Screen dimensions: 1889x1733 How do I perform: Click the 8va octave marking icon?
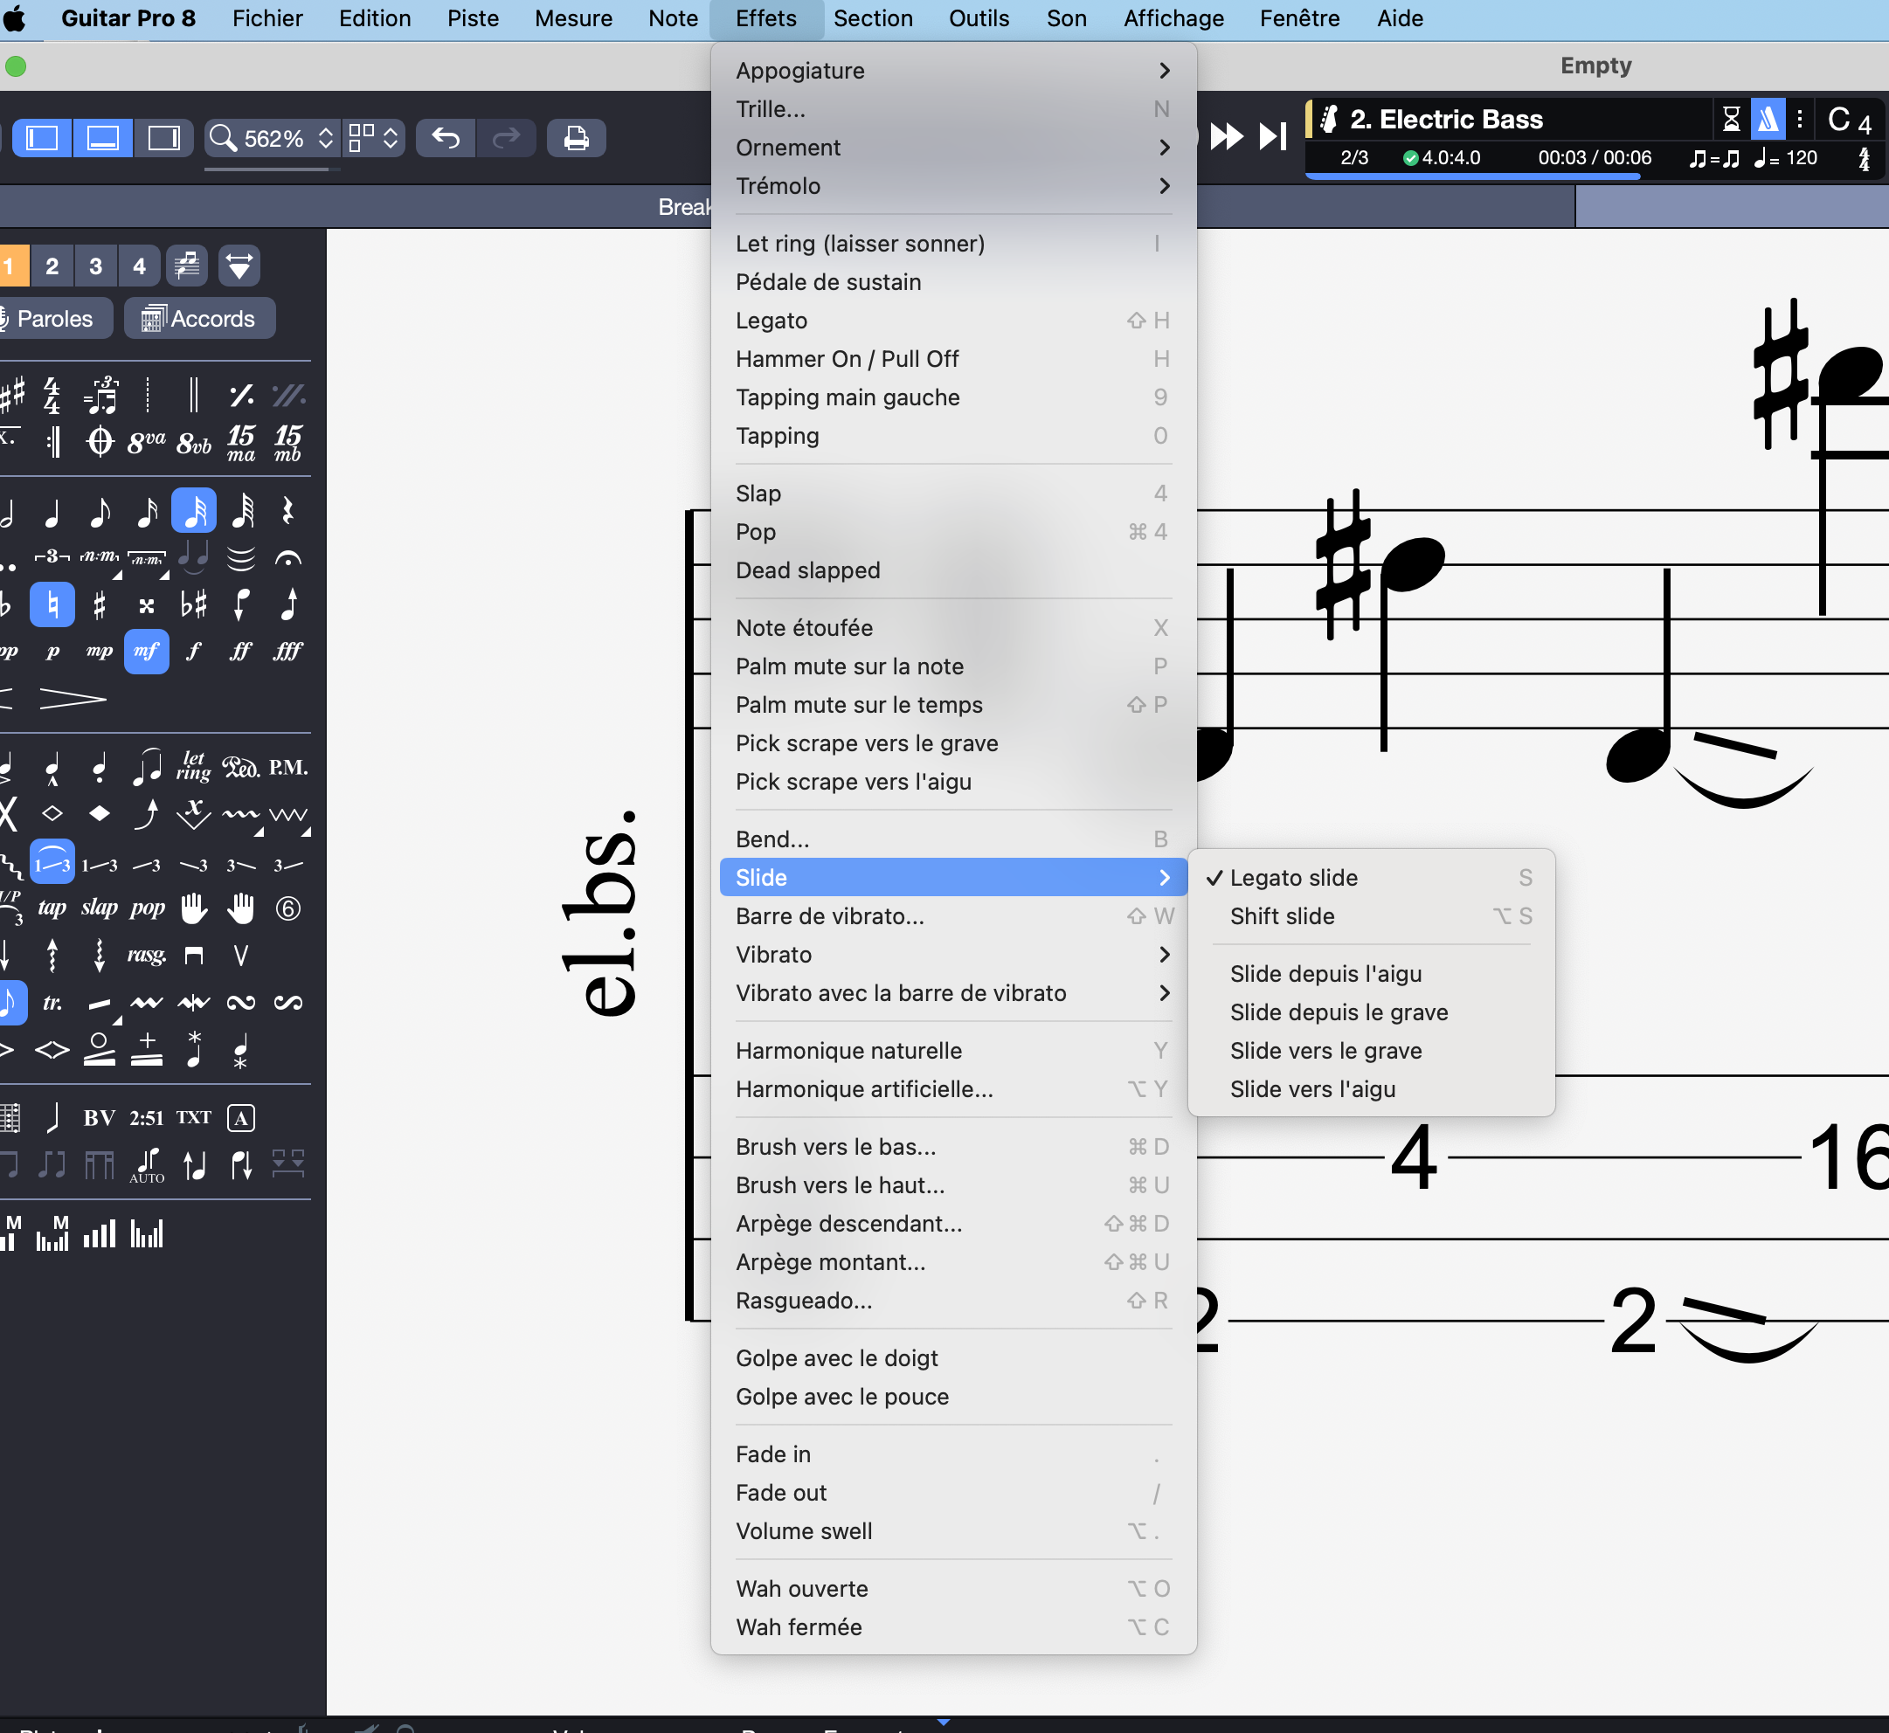[146, 442]
